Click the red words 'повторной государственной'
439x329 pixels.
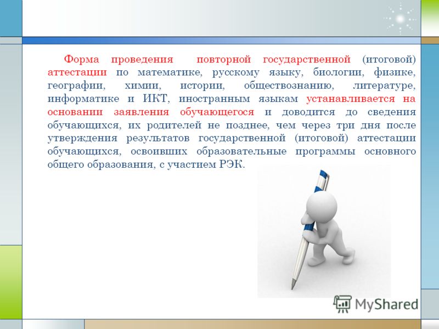tap(273, 60)
